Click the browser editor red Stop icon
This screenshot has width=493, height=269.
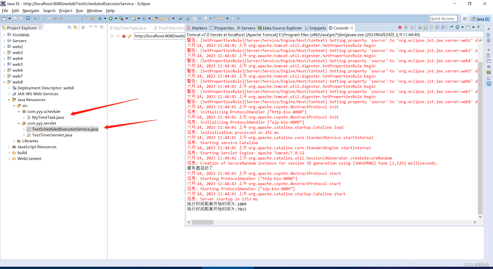[124, 36]
